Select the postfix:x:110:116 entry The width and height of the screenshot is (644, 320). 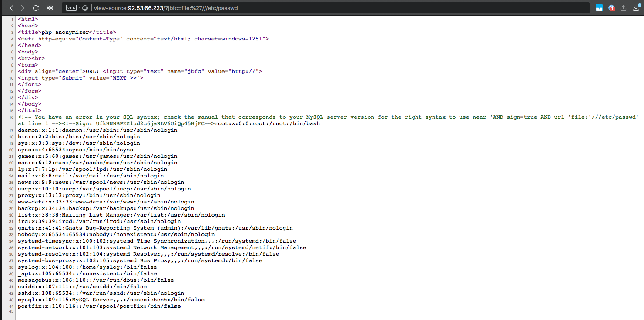click(99, 306)
